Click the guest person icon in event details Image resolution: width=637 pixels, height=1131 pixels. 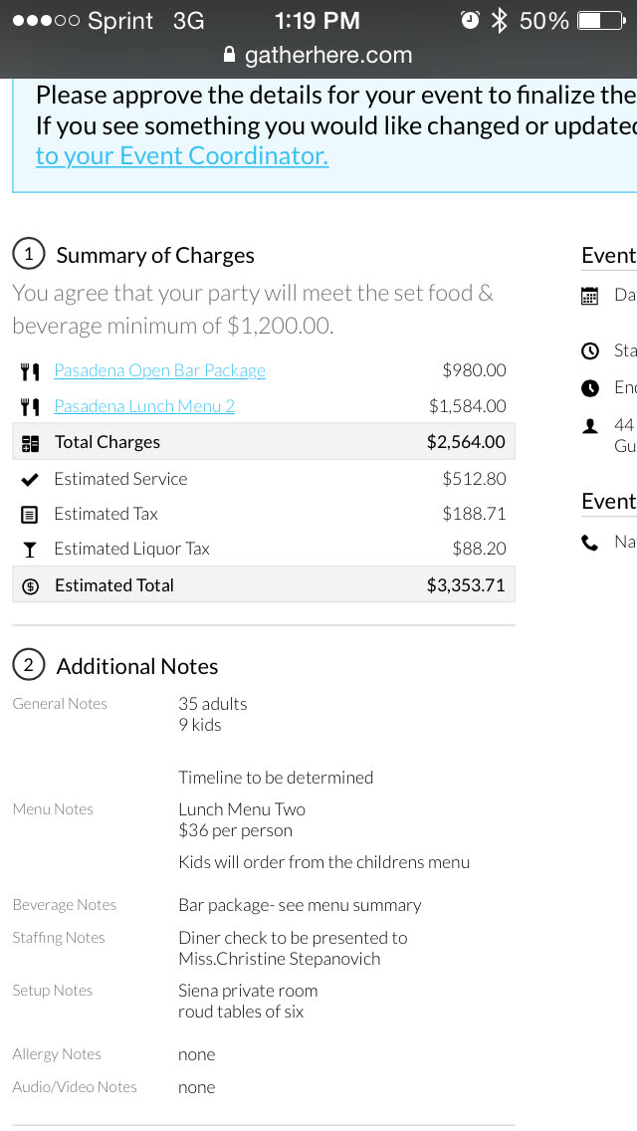pyautogui.click(x=590, y=426)
